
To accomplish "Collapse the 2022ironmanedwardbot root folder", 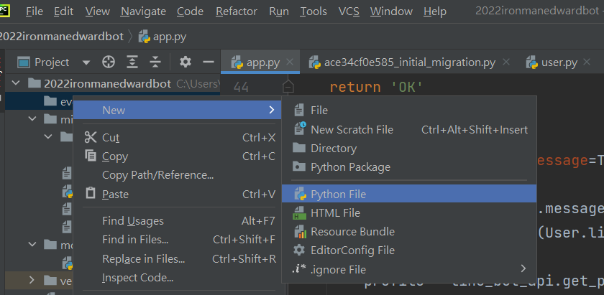I will coord(16,83).
